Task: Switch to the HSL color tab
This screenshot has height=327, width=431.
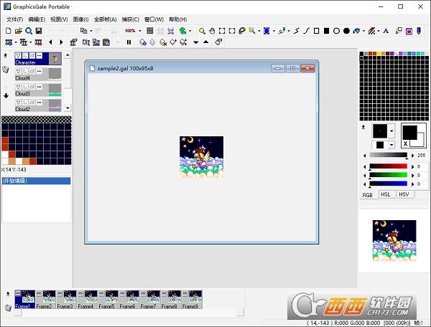Action: [x=384, y=194]
